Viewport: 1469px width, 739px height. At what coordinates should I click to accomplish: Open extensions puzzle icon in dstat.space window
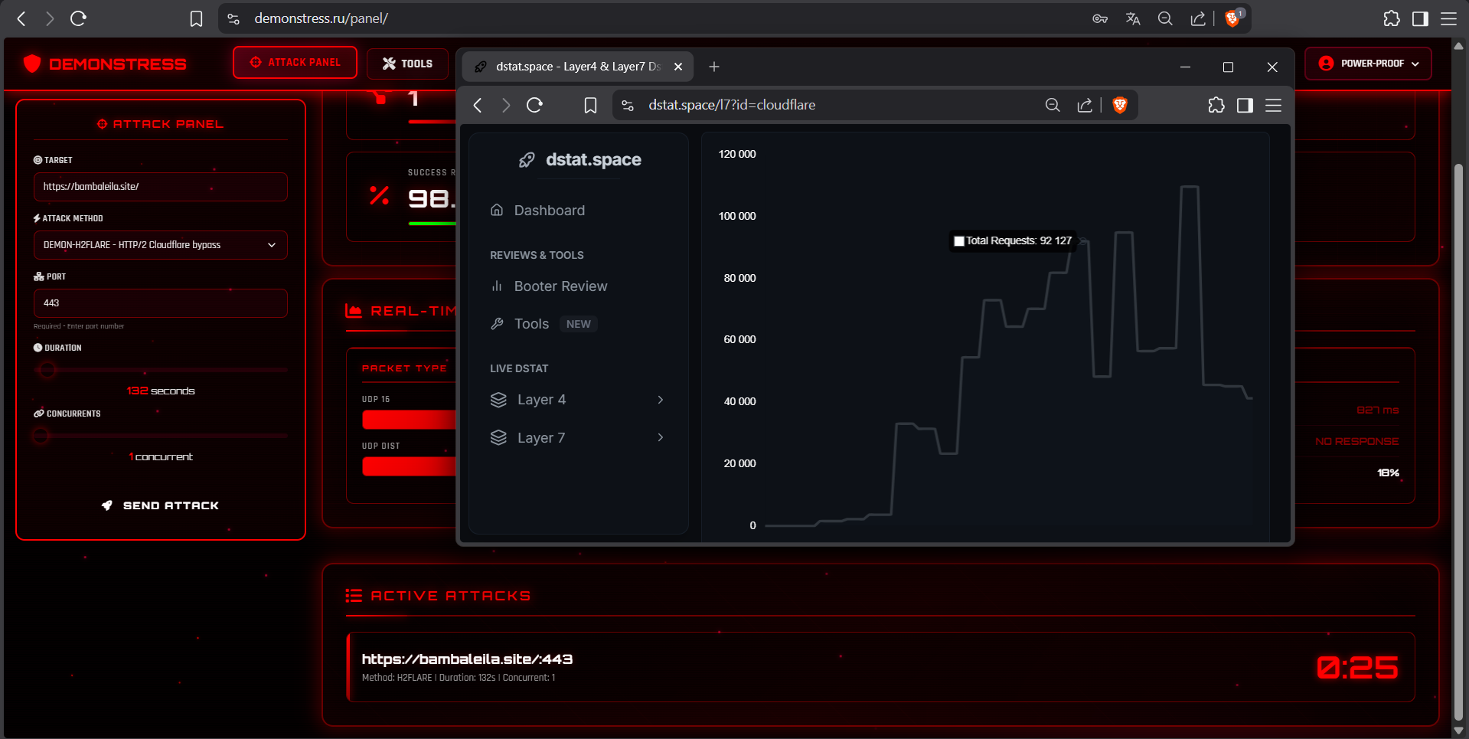point(1216,105)
